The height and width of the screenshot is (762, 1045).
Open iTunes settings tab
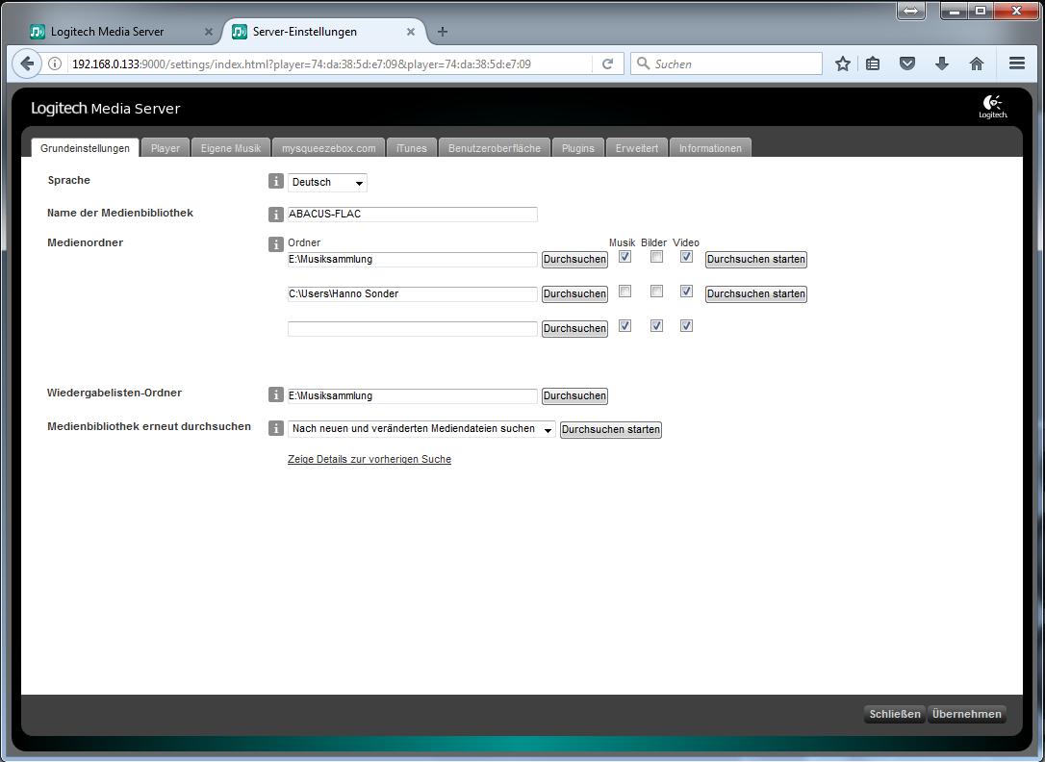(411, 148)
